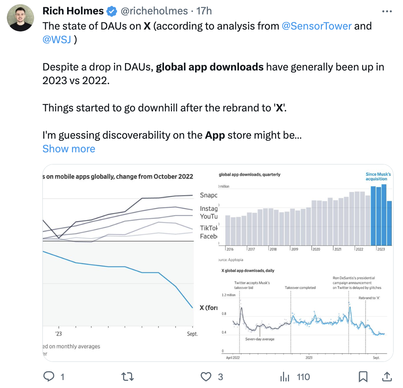Click the blue verified badge
This screenshot has height=388, width=403.
pos(112,11)
